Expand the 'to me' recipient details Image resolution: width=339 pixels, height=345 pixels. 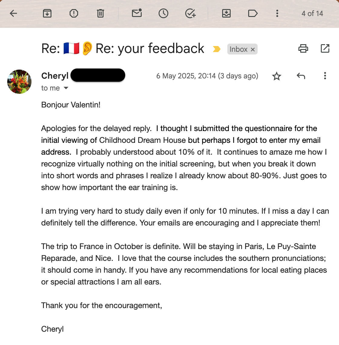click(x=66, y=88)
